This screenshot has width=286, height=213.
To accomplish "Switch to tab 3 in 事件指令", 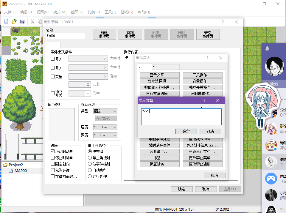I will 172,67.
